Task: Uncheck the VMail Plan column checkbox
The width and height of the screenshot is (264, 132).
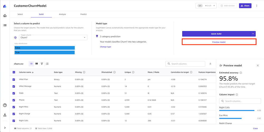Action: 14,79
